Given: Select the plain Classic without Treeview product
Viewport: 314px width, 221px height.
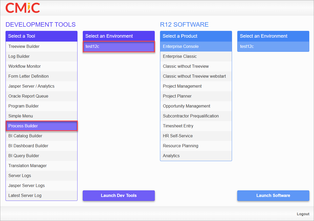Looking at the screenshot, I should (x=196, y=66).
